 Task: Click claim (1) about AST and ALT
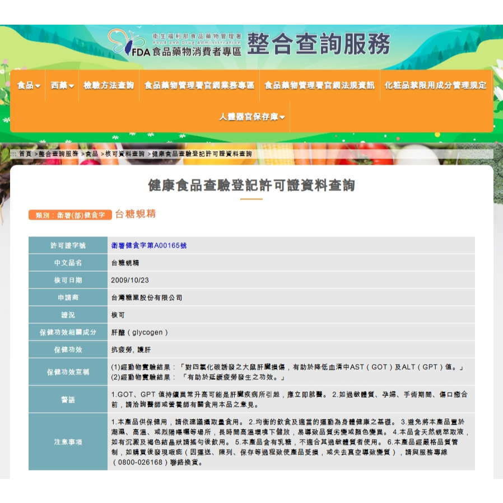(287, 367)
